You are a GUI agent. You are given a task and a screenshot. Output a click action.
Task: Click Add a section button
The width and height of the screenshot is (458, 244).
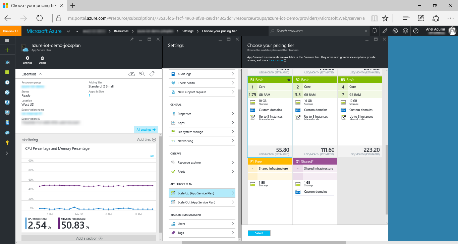[x=89, y=238]
